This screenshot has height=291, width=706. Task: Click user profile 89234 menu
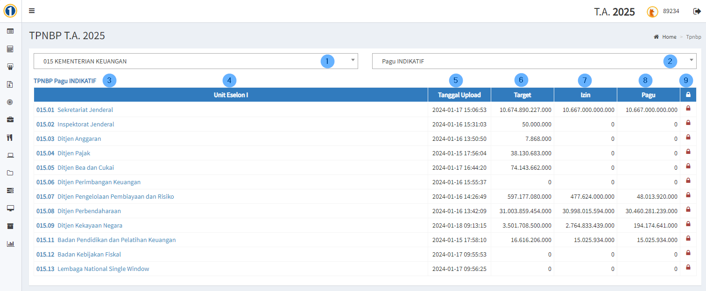(664, 12)
